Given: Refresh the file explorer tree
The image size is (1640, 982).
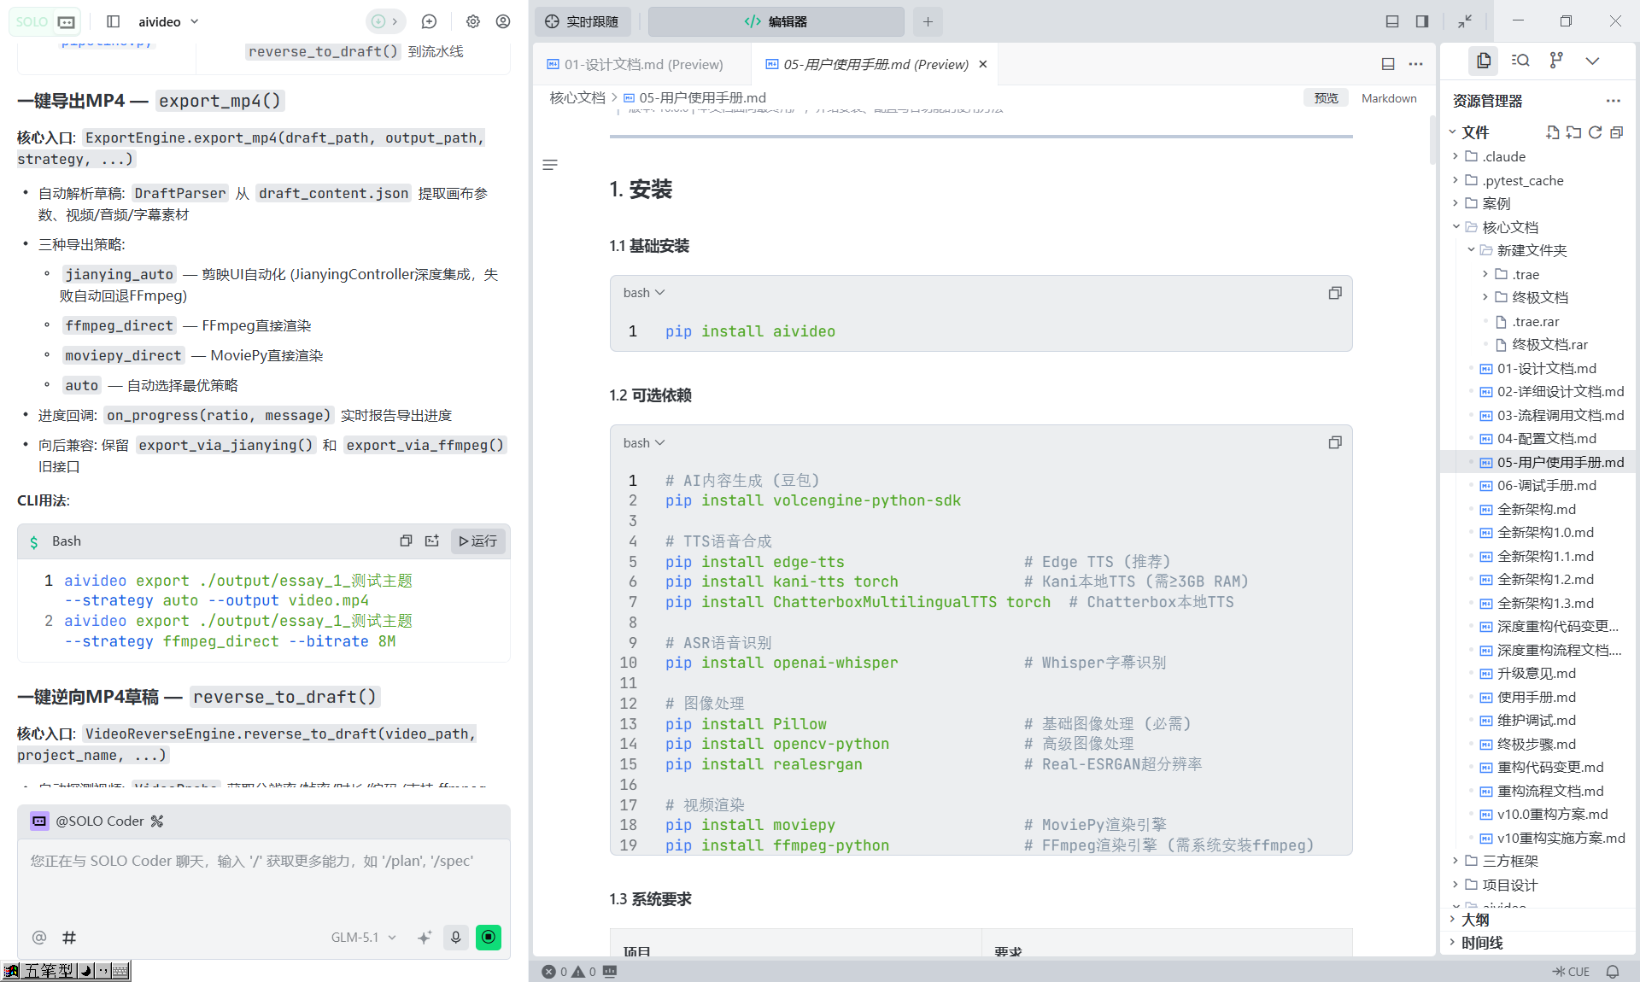Looking at the screenshot, I should pos(1595,132).
